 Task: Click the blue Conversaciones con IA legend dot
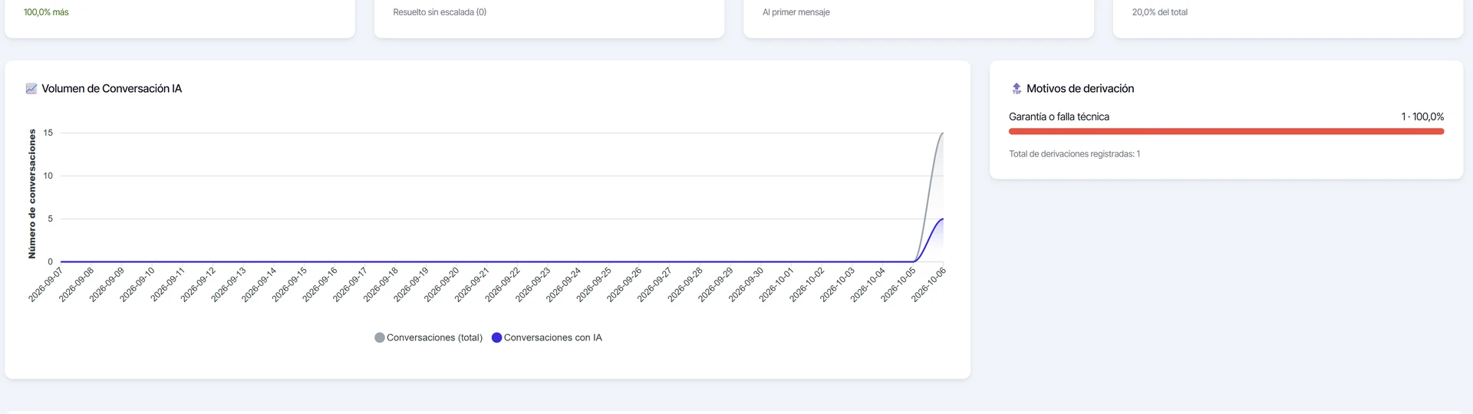(x=497, y=337)
